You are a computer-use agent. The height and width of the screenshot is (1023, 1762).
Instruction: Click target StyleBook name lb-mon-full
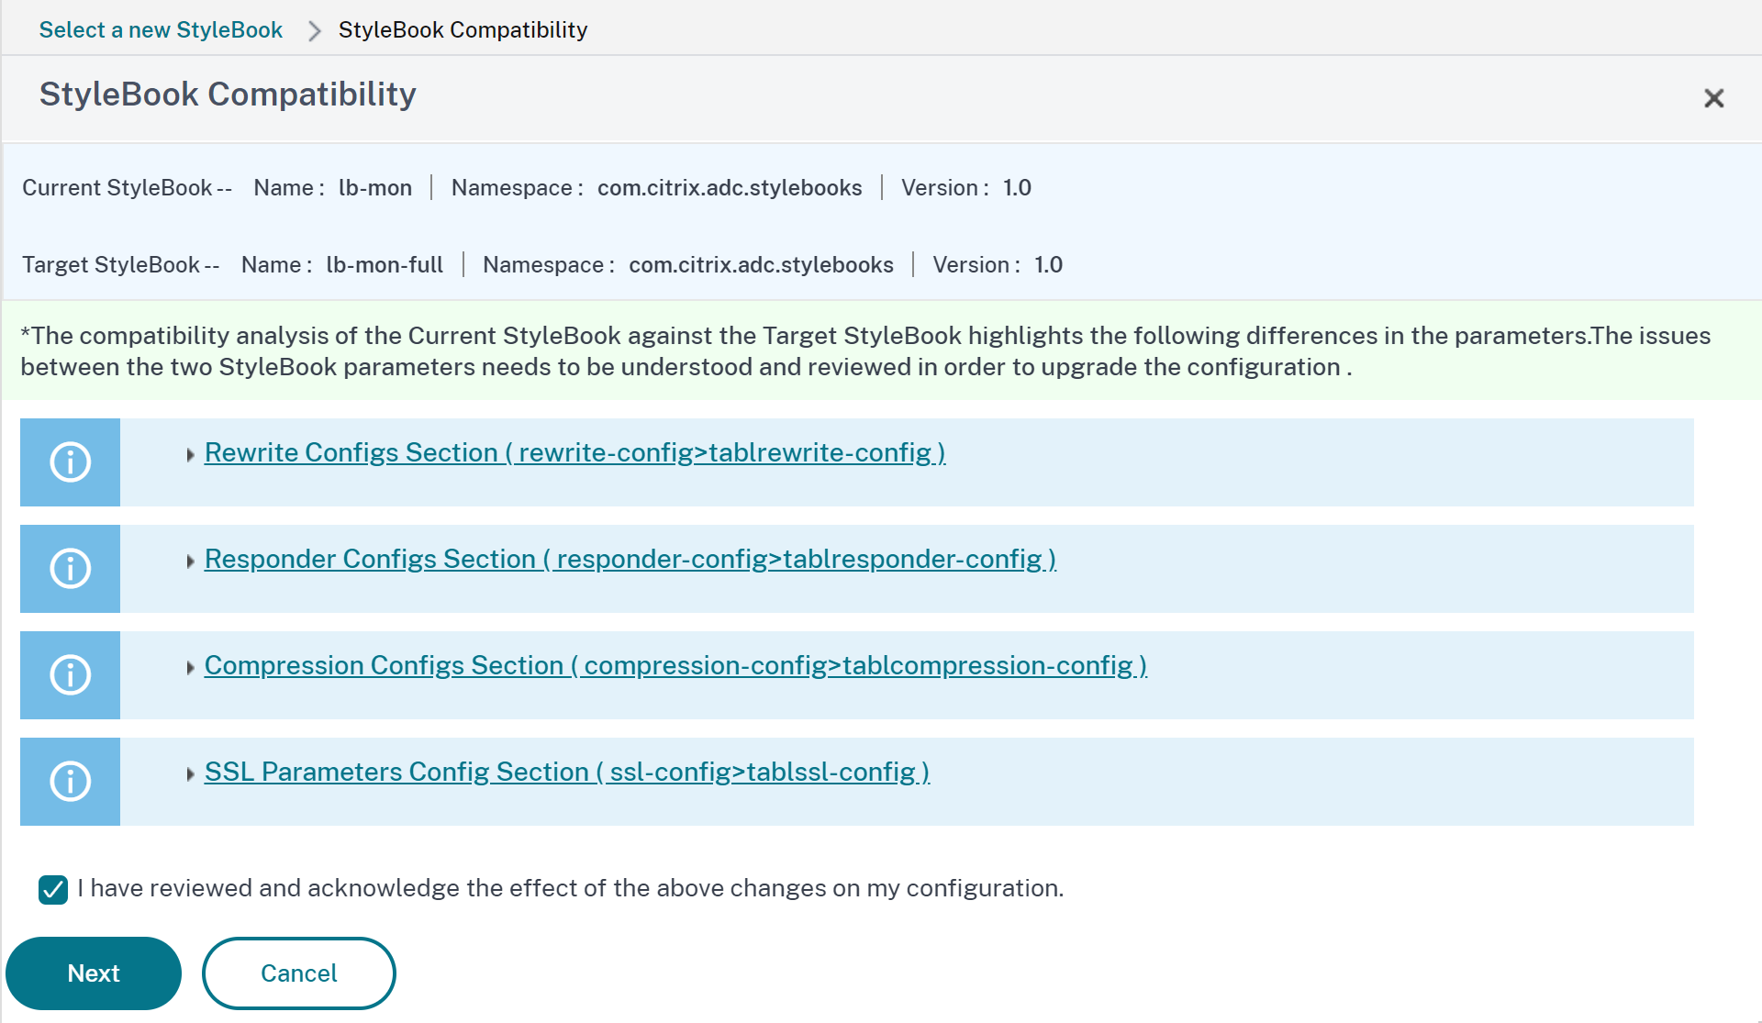click(385, 265)
